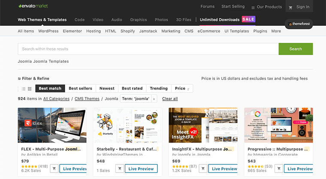
Task: Open the Code marketplace
Action: 79,20
